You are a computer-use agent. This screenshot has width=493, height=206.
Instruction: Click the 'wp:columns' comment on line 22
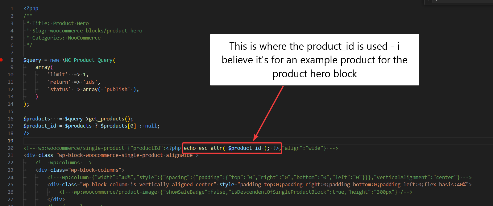point(65,163)
